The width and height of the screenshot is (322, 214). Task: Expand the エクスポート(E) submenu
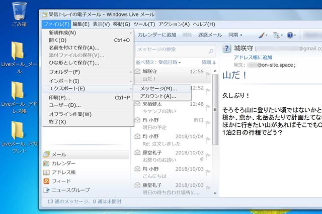click(x=88, y=89)
